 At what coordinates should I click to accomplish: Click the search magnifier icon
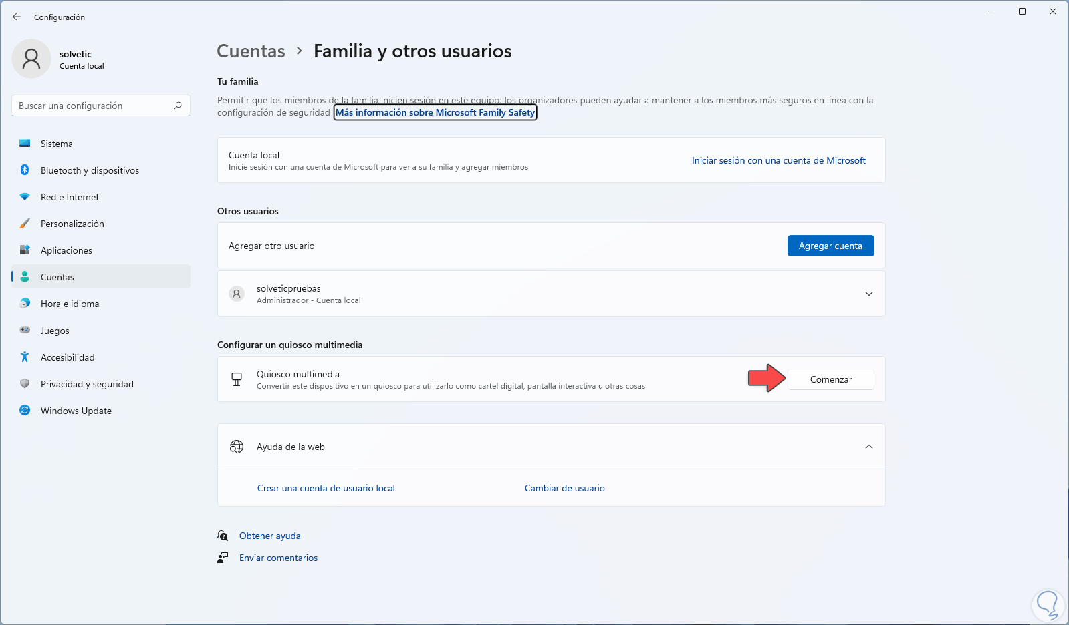[x=178, y=106]
